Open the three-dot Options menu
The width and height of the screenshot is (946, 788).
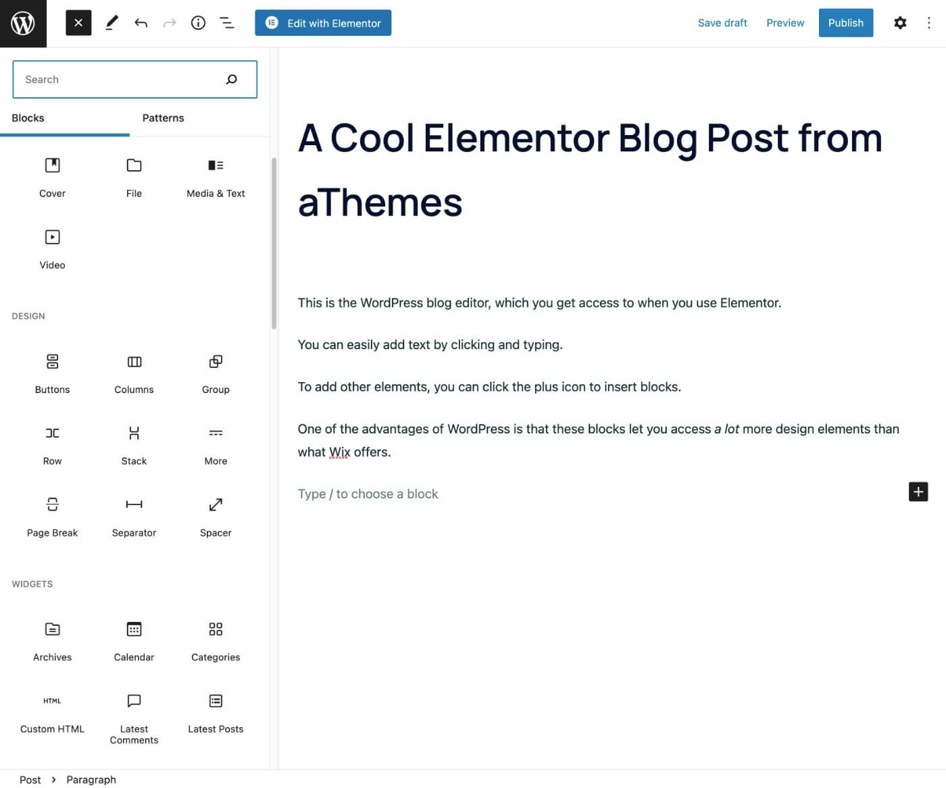(x=929, y=23)
